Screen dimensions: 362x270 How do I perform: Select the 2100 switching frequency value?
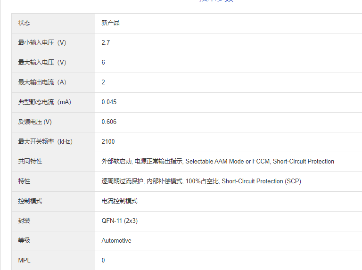pyautogui.click(x=108, y=141)
